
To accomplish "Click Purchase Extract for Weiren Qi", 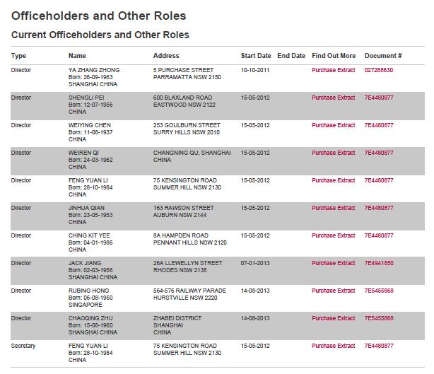I will [333, 153].
